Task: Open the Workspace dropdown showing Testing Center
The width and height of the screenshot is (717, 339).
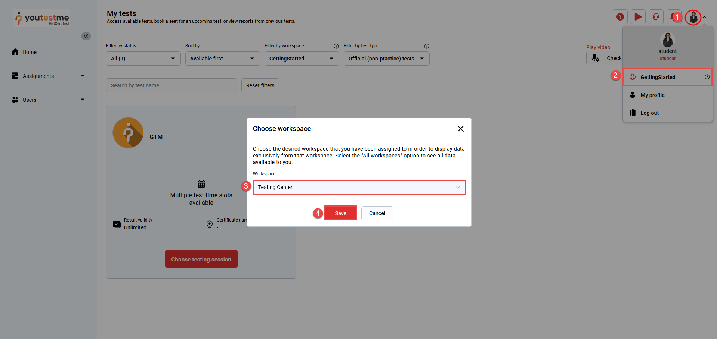Action: click(x=359, y=187)
